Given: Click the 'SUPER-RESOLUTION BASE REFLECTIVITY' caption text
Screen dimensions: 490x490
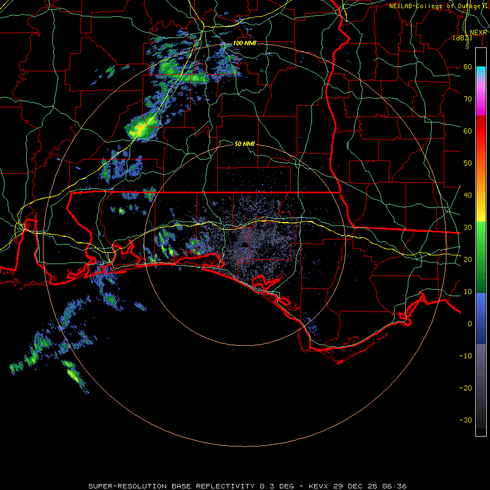Looking at the screenshot, I should click(x=171, y=486).
